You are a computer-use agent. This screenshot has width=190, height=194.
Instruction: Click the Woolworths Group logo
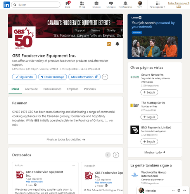135,175
